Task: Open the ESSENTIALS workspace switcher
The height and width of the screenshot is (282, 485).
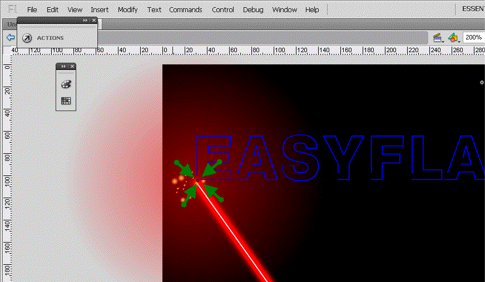Action: point(473,9)
